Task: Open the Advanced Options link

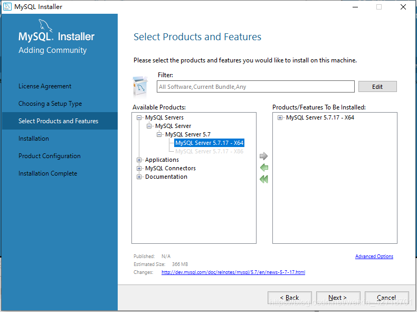Action: pyautogui.click(x=374, y=256)
